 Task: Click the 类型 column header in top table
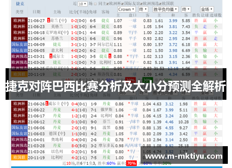[x=19, y=12]
